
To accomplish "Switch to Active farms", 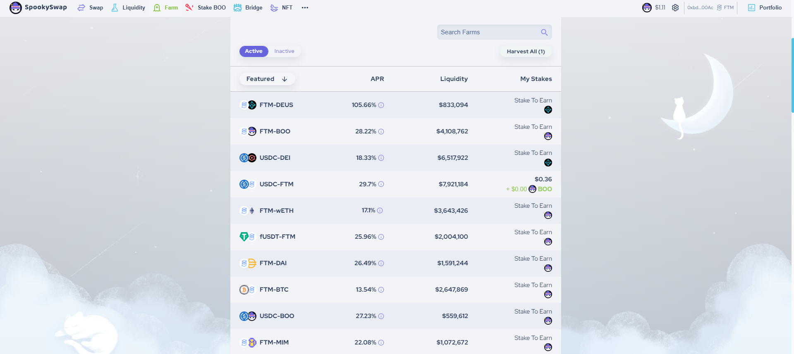I will pos(254,51).
